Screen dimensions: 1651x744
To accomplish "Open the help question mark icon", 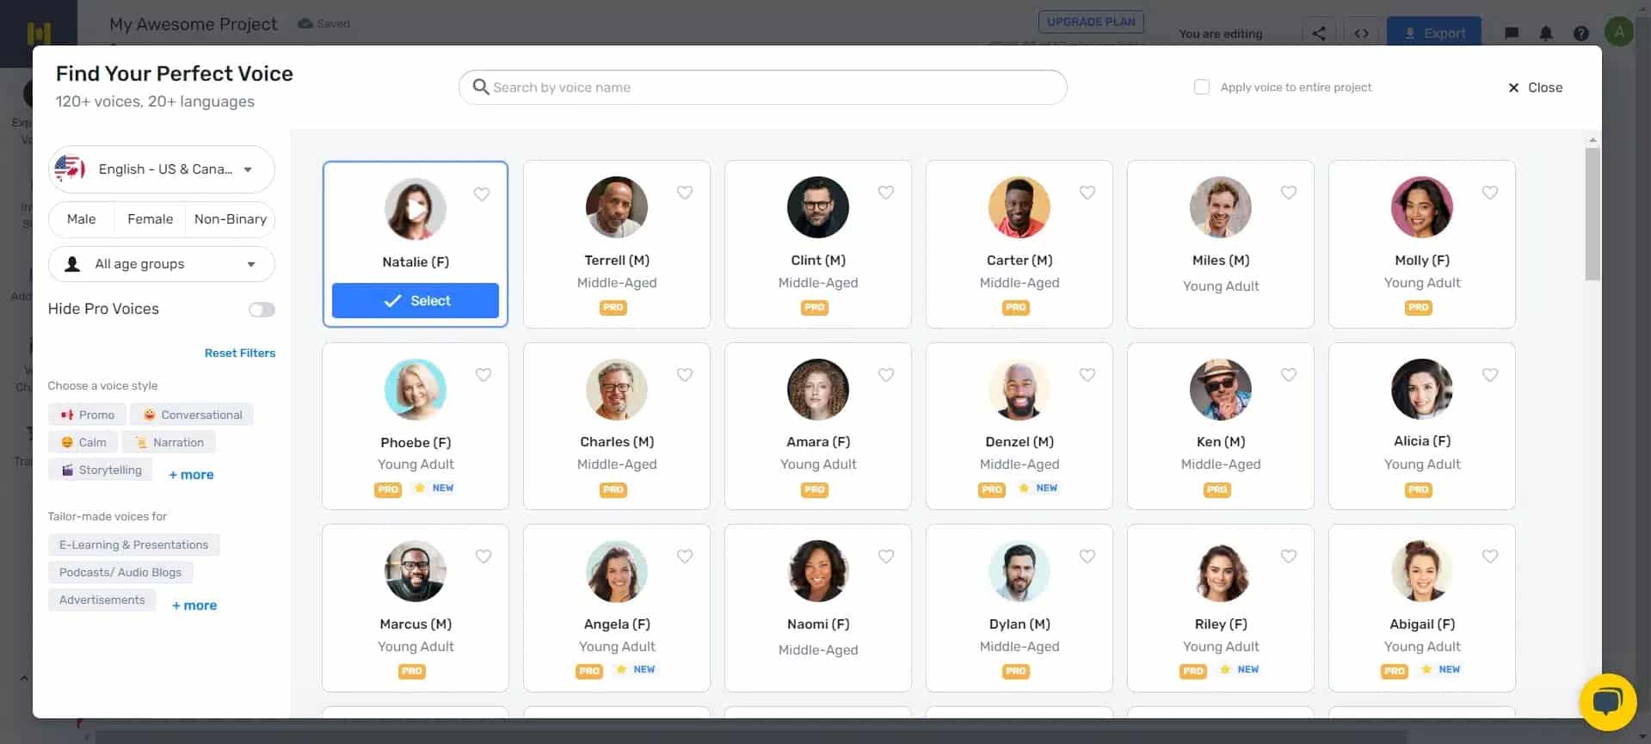I will [x=1581, y=34].
